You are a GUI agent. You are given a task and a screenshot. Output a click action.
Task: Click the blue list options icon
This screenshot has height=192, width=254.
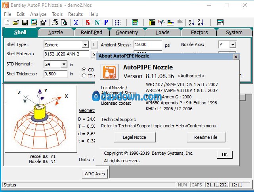pos(118,23)
